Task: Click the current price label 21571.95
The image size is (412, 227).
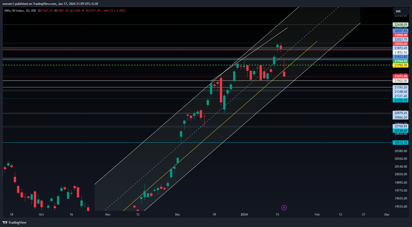Action: click(x=401, y=76)
